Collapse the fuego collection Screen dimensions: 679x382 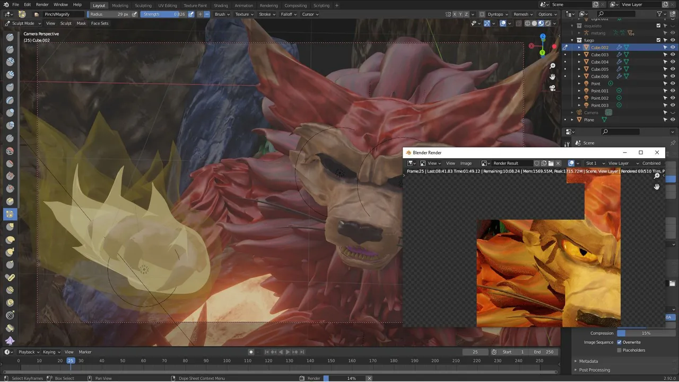click(572, 40)
